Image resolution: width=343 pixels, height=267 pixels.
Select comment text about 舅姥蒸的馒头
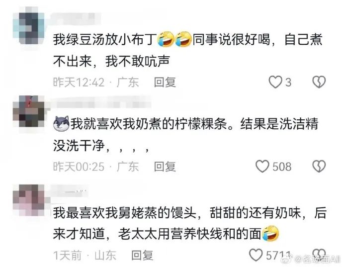coord(190,223)
